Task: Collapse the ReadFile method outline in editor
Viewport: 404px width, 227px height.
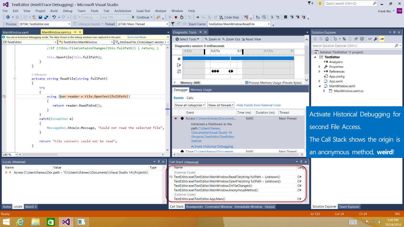Action: [x=14, y=79]
